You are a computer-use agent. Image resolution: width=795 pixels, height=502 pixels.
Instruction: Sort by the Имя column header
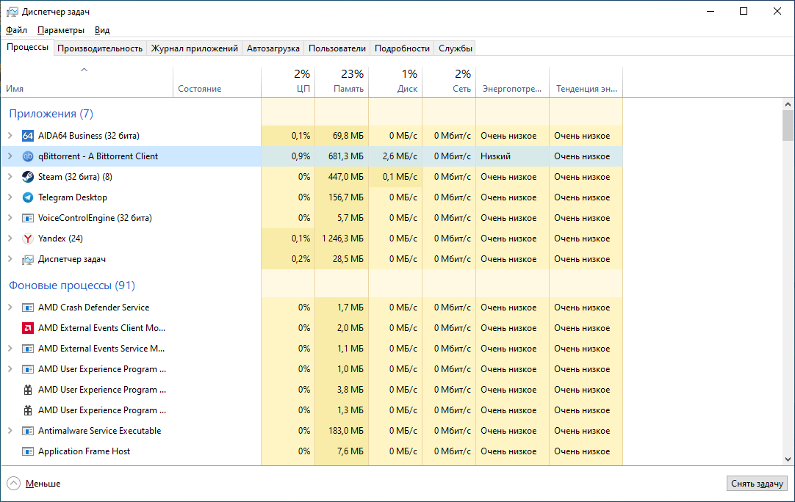(x=87, y=81)
